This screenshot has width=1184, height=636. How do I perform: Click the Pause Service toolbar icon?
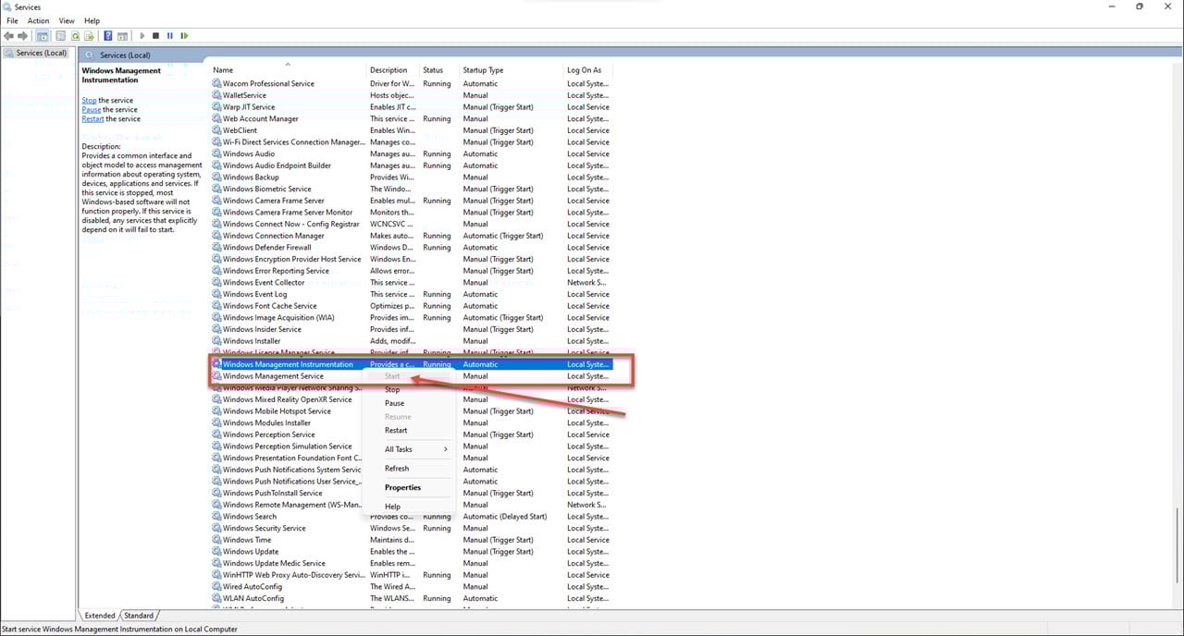(170, 36)
